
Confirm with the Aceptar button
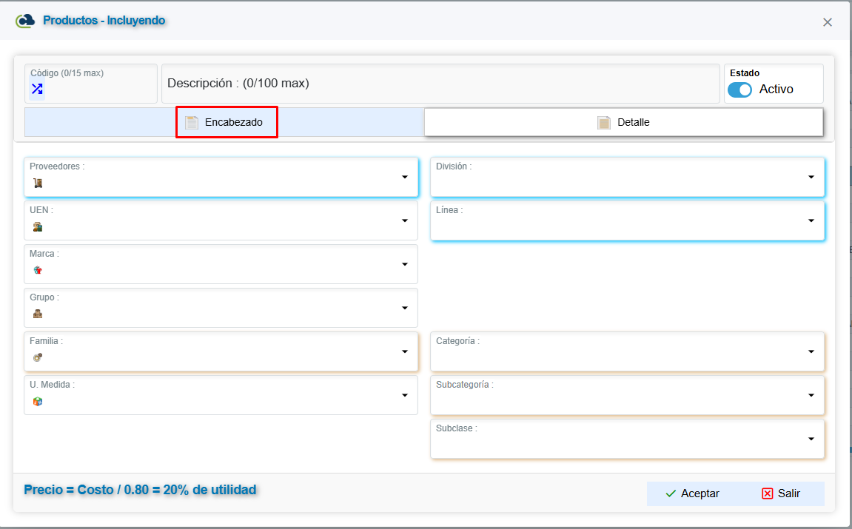(692, 493)
